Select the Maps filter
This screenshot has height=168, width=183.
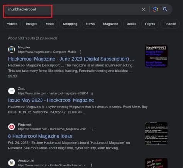point(50,24)
